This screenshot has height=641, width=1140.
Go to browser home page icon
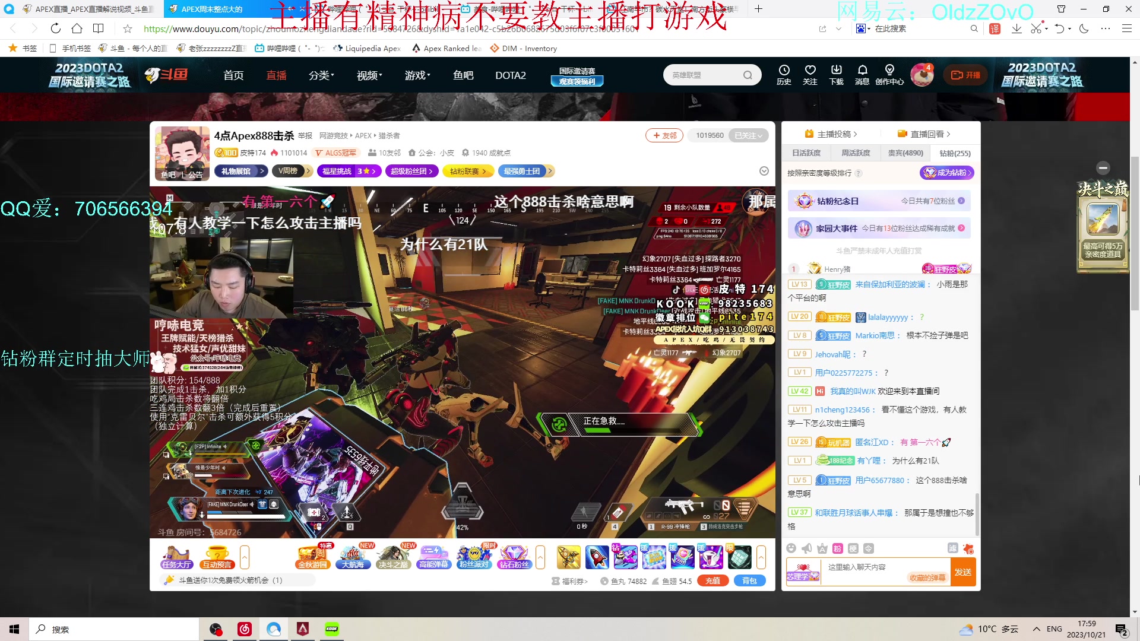[77, 28]
